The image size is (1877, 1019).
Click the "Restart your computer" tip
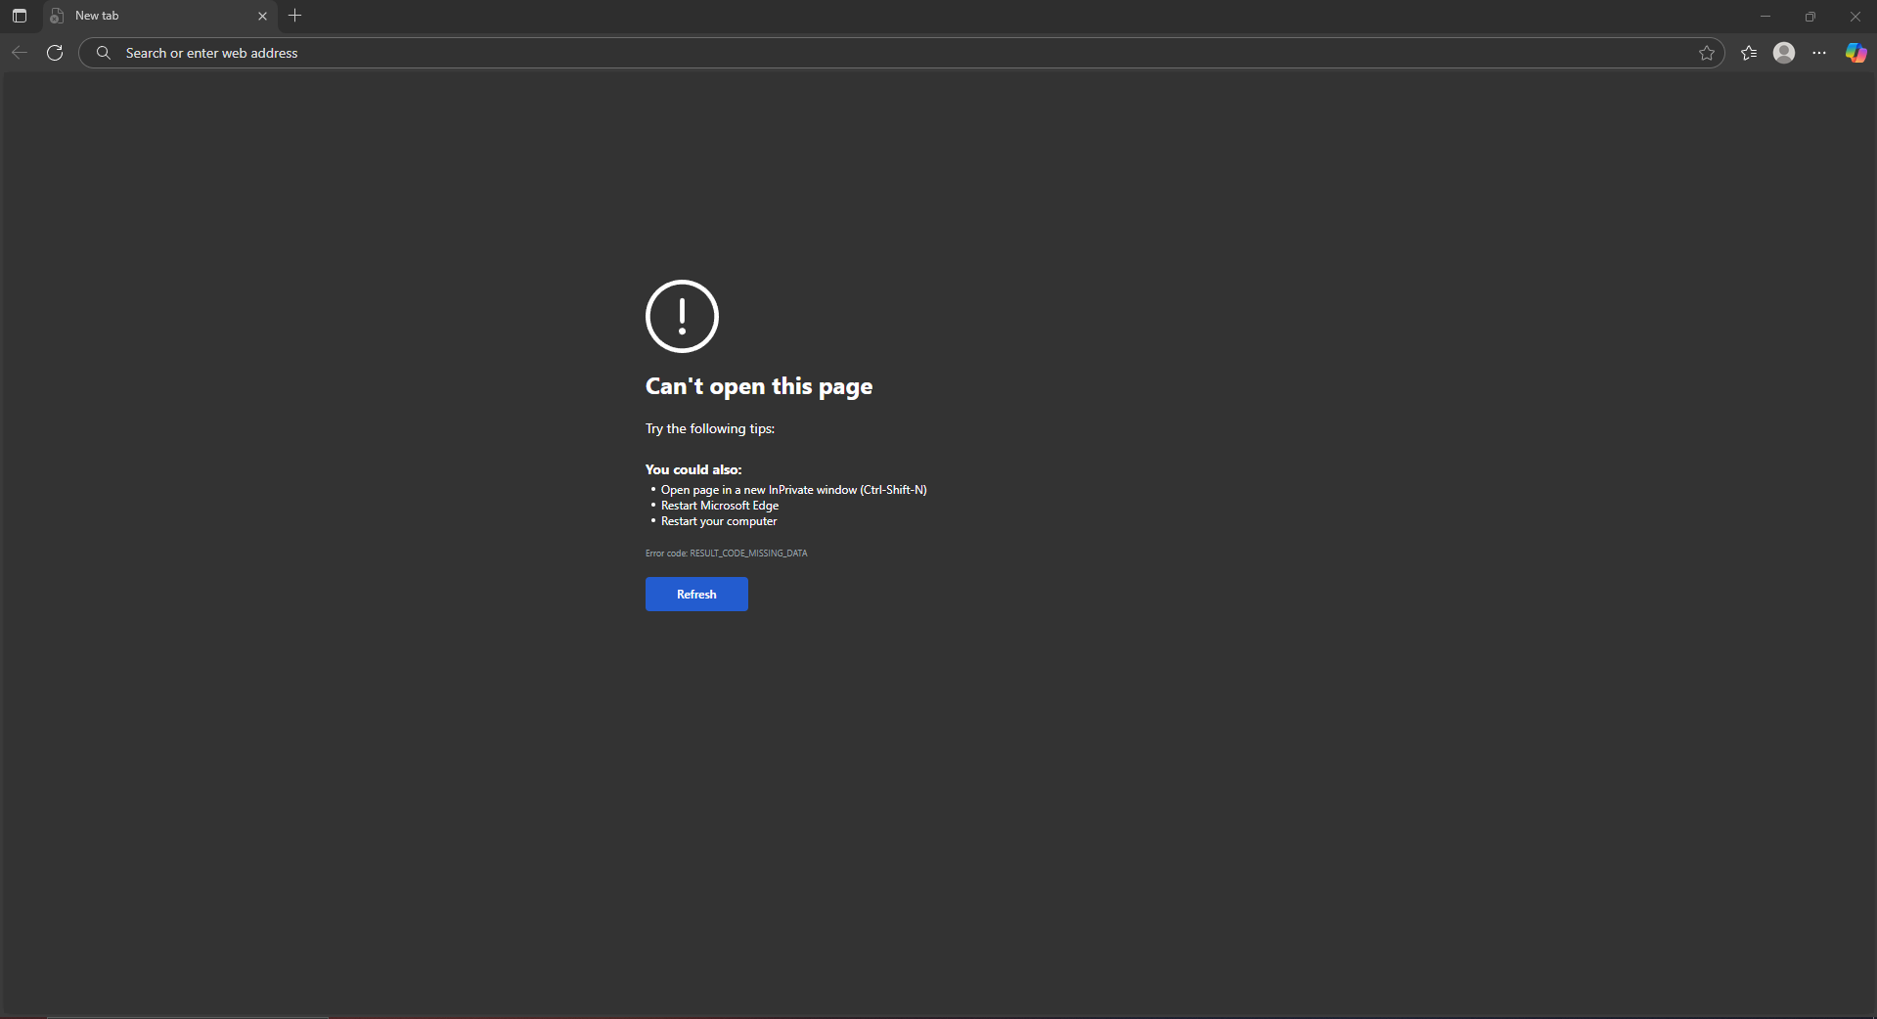tap(719, 521)
